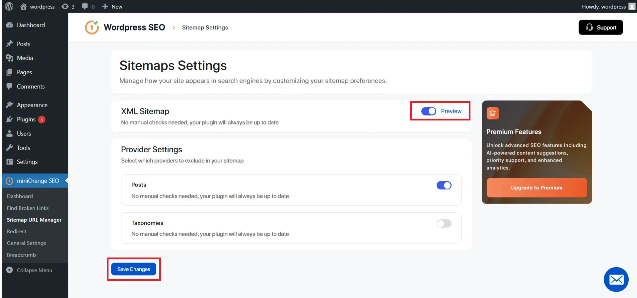Click the Plugins update count badge 3
This screenshot has height=298, width=637.
[41, 119]
